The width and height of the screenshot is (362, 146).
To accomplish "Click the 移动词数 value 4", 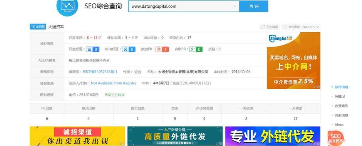I will point(89,119).
